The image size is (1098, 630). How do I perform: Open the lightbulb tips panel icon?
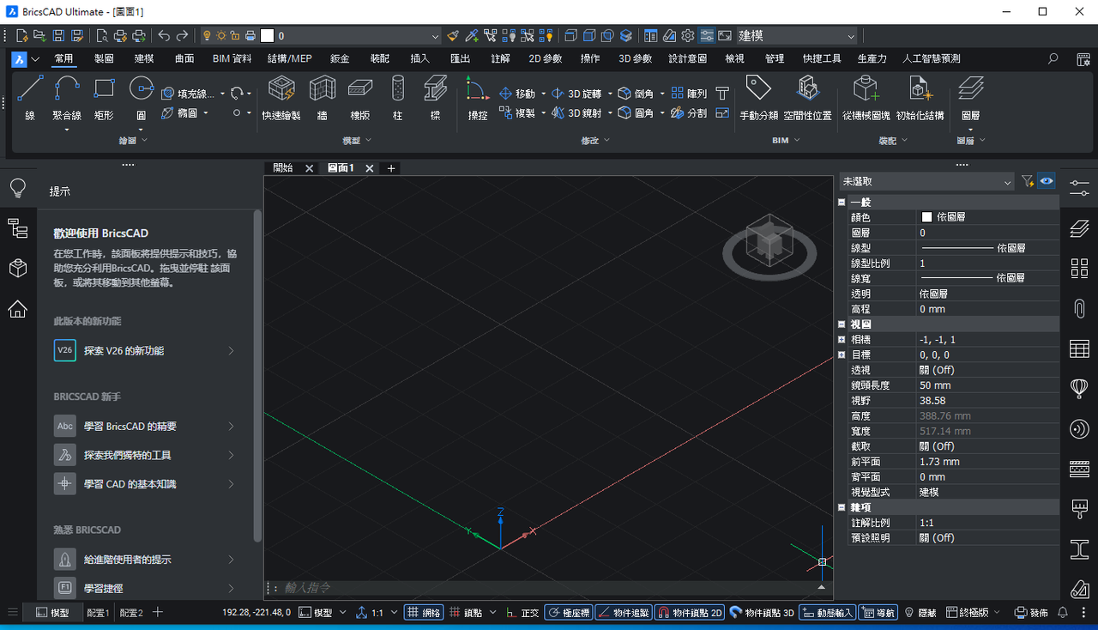(x=17, y=188)
